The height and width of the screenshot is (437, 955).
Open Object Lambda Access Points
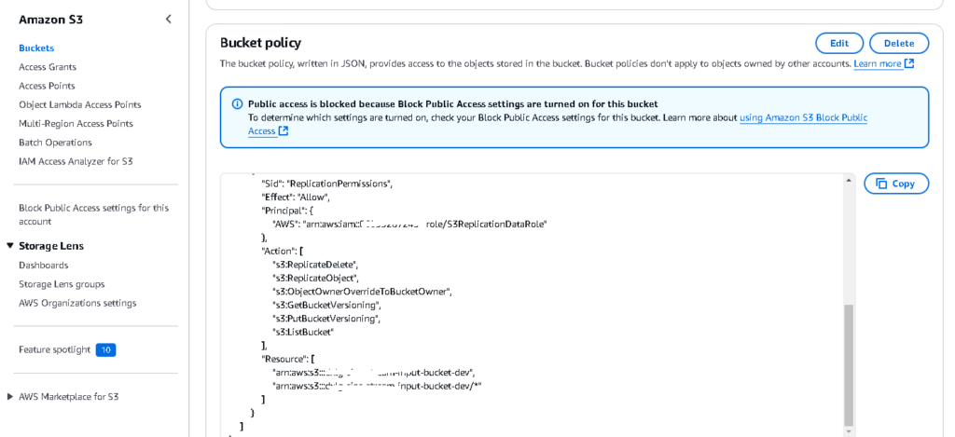click(x=80, y=104)
